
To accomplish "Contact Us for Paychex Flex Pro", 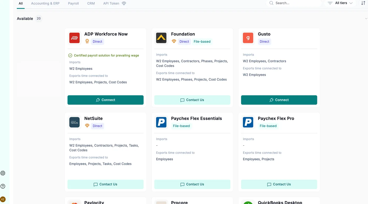I will [x=279, y=184].
